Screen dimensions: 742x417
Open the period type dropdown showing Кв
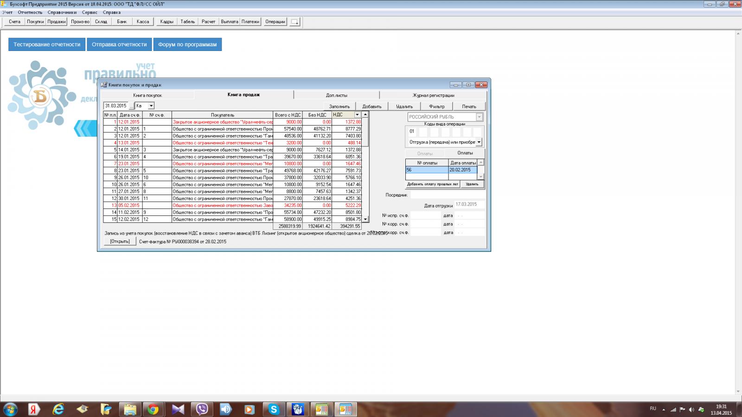click(151, 106)
